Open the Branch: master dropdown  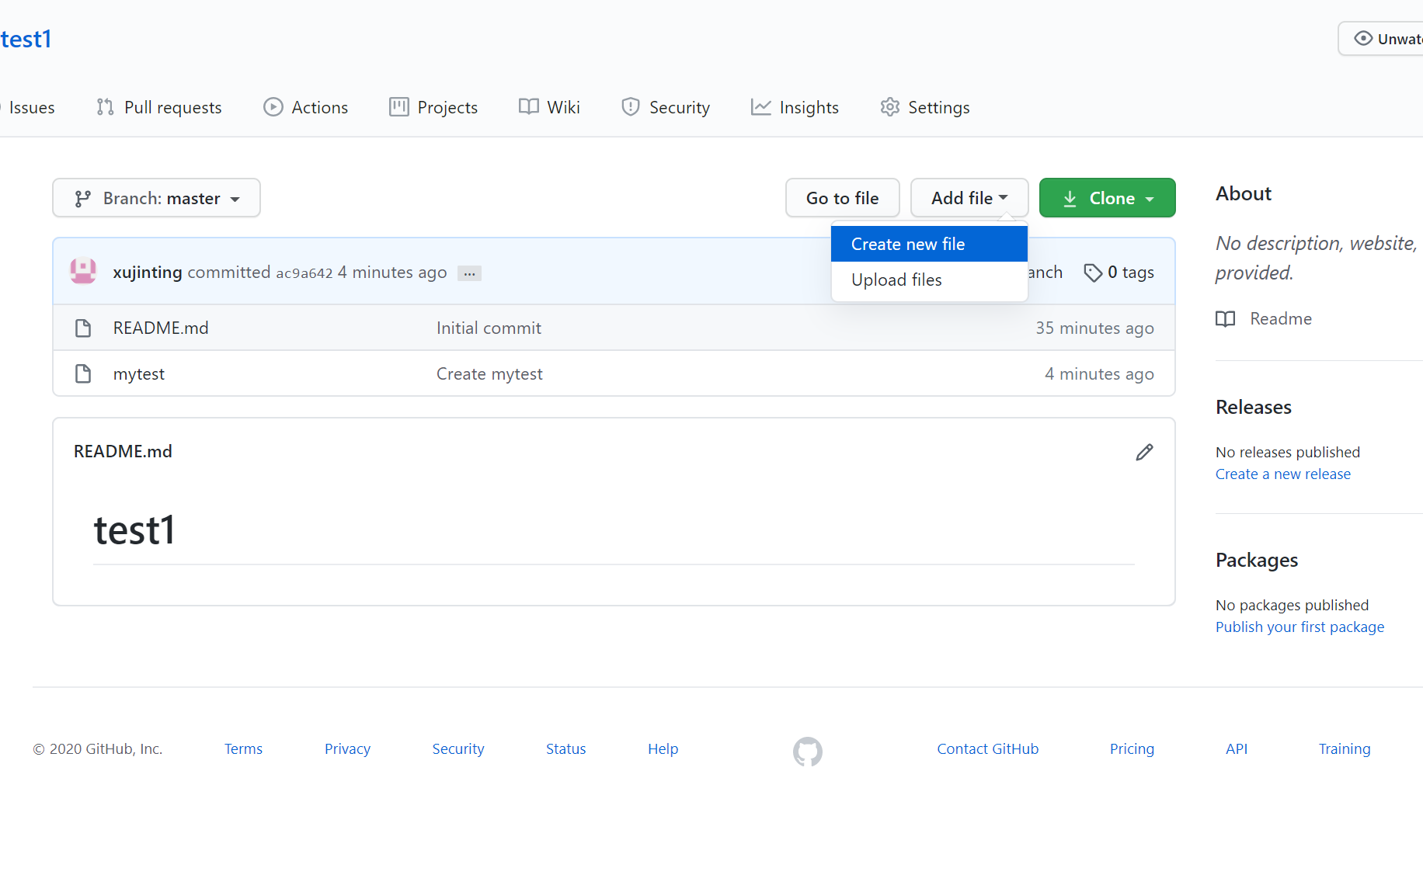(x=156, y=198)
